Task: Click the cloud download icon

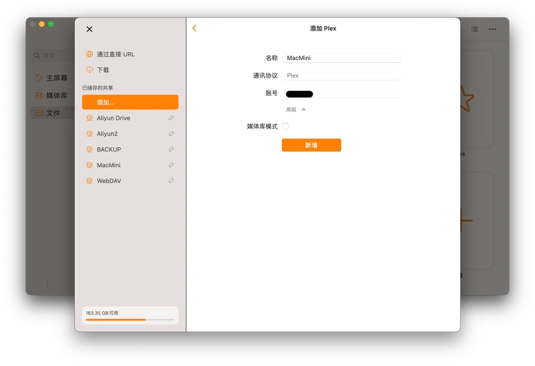Action: point(90,70)
